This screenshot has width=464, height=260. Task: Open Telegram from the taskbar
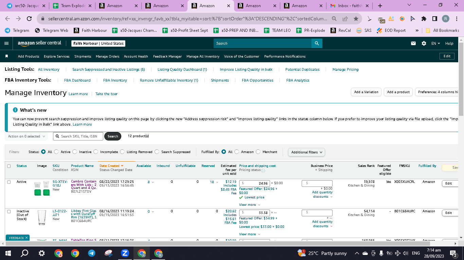[x=92, y=253]
